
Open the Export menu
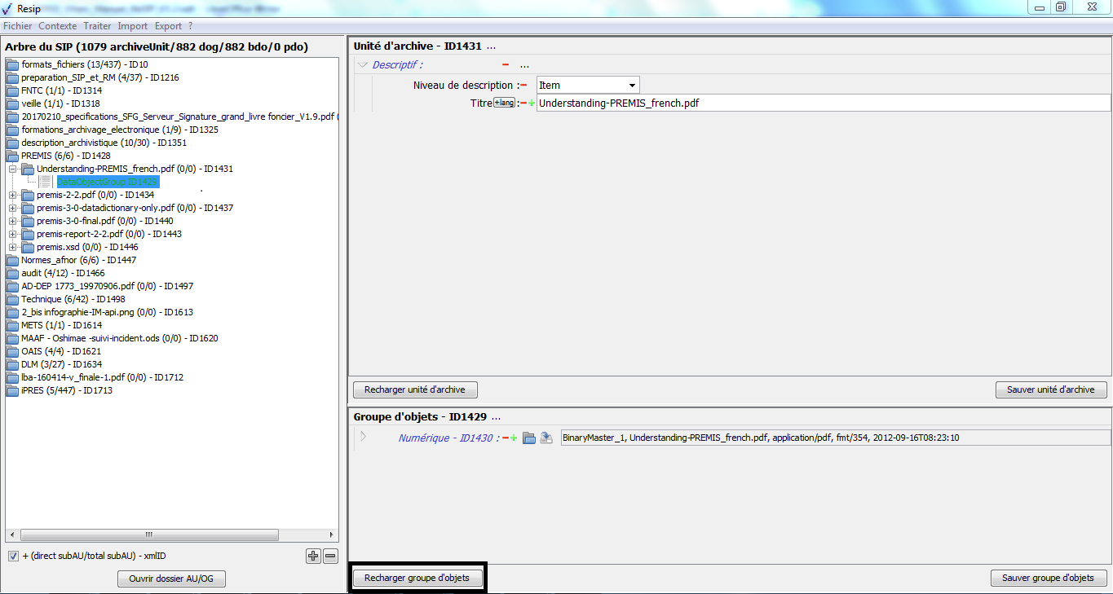click(168, 26)
